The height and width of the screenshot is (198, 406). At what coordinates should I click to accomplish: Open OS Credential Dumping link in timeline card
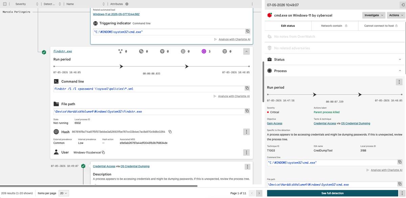135,166
